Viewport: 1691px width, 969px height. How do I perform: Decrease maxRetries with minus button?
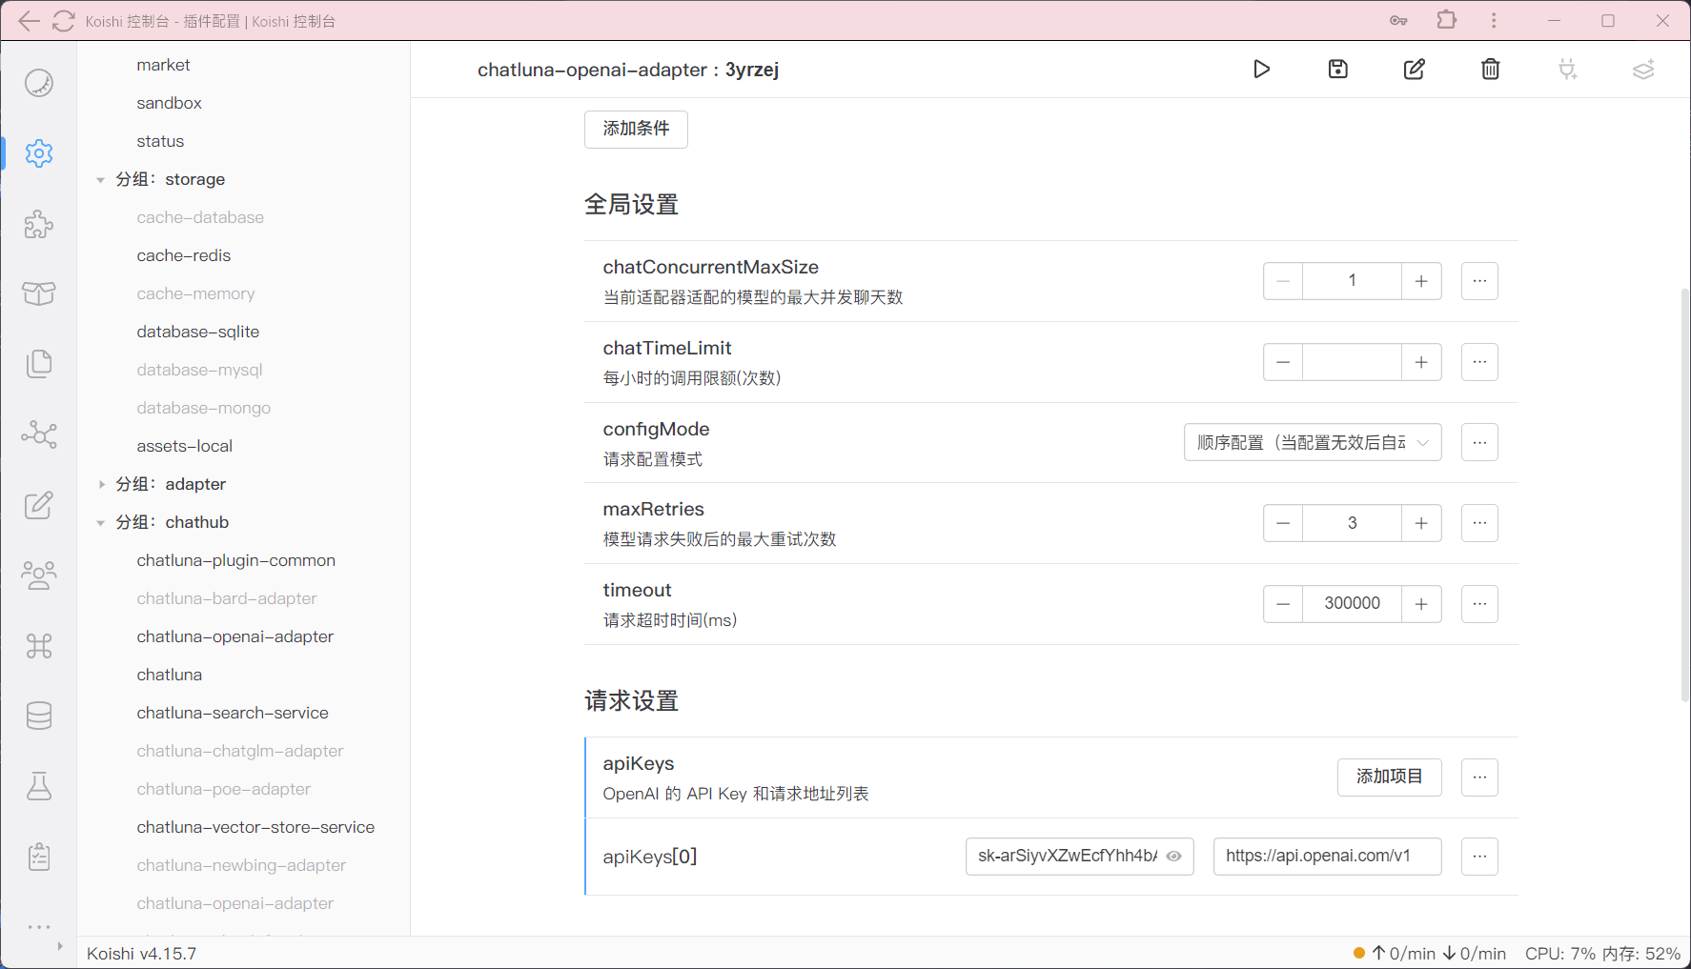coord(1283,523)
